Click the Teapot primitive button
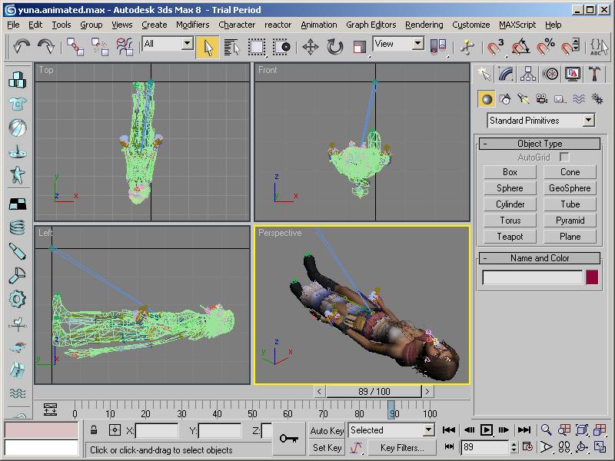 click(x=510, y=237)
